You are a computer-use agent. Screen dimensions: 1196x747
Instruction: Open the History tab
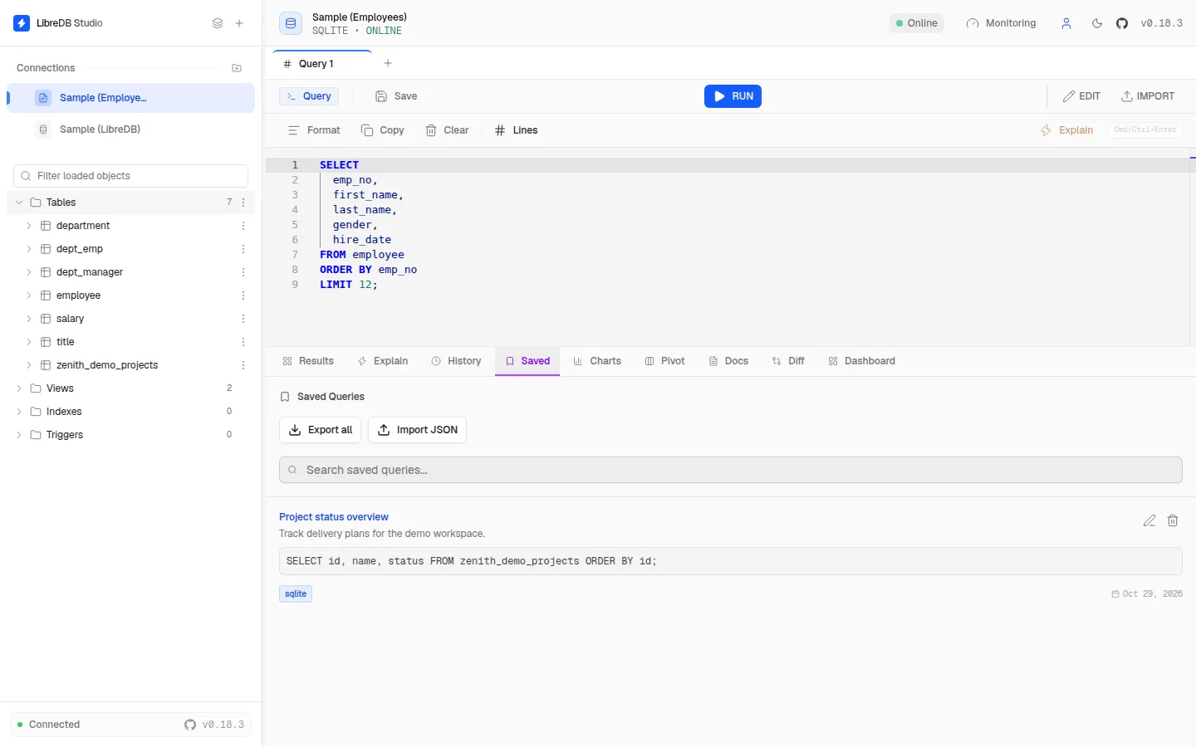click(x=457, y=361)
